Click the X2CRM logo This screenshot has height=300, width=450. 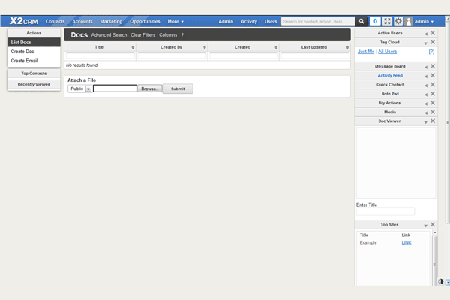(x=24, y=21)
